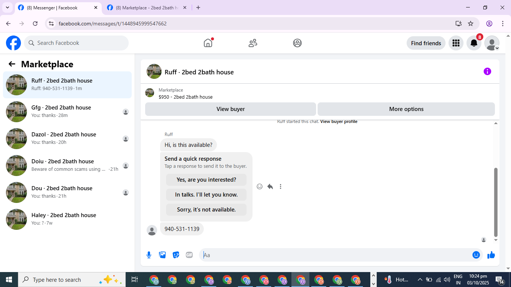511x287 pixels.
Task: Click the browser address bar URL
Action: [113, 24]
